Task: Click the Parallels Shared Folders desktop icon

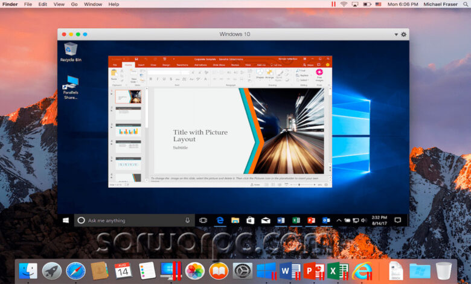Action: pos(71,87)
